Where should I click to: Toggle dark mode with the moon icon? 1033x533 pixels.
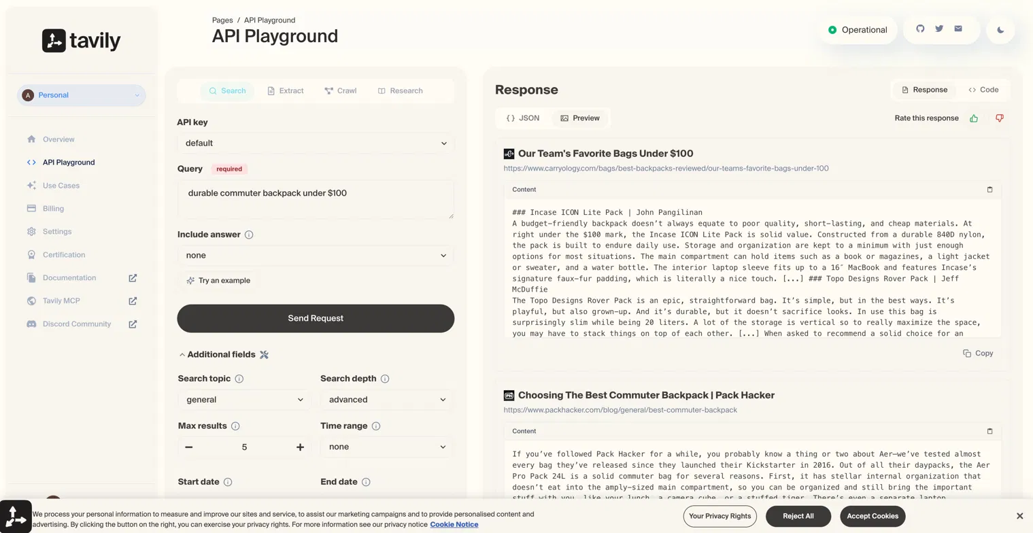pyautogui.click(x=1000, y=30)
